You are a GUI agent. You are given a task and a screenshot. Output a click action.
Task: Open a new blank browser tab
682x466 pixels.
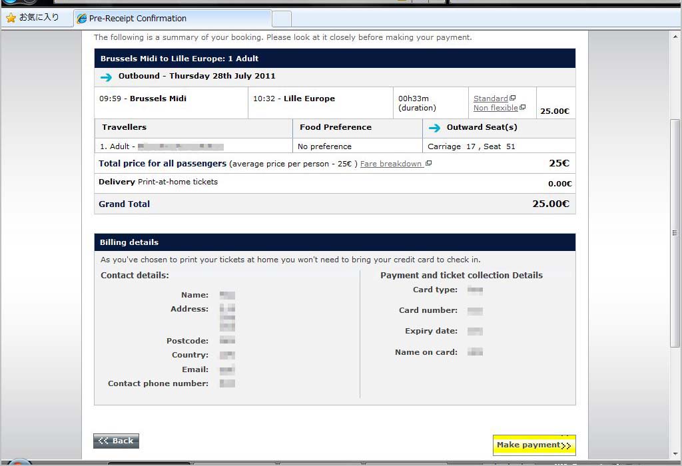tap(282, 19)
